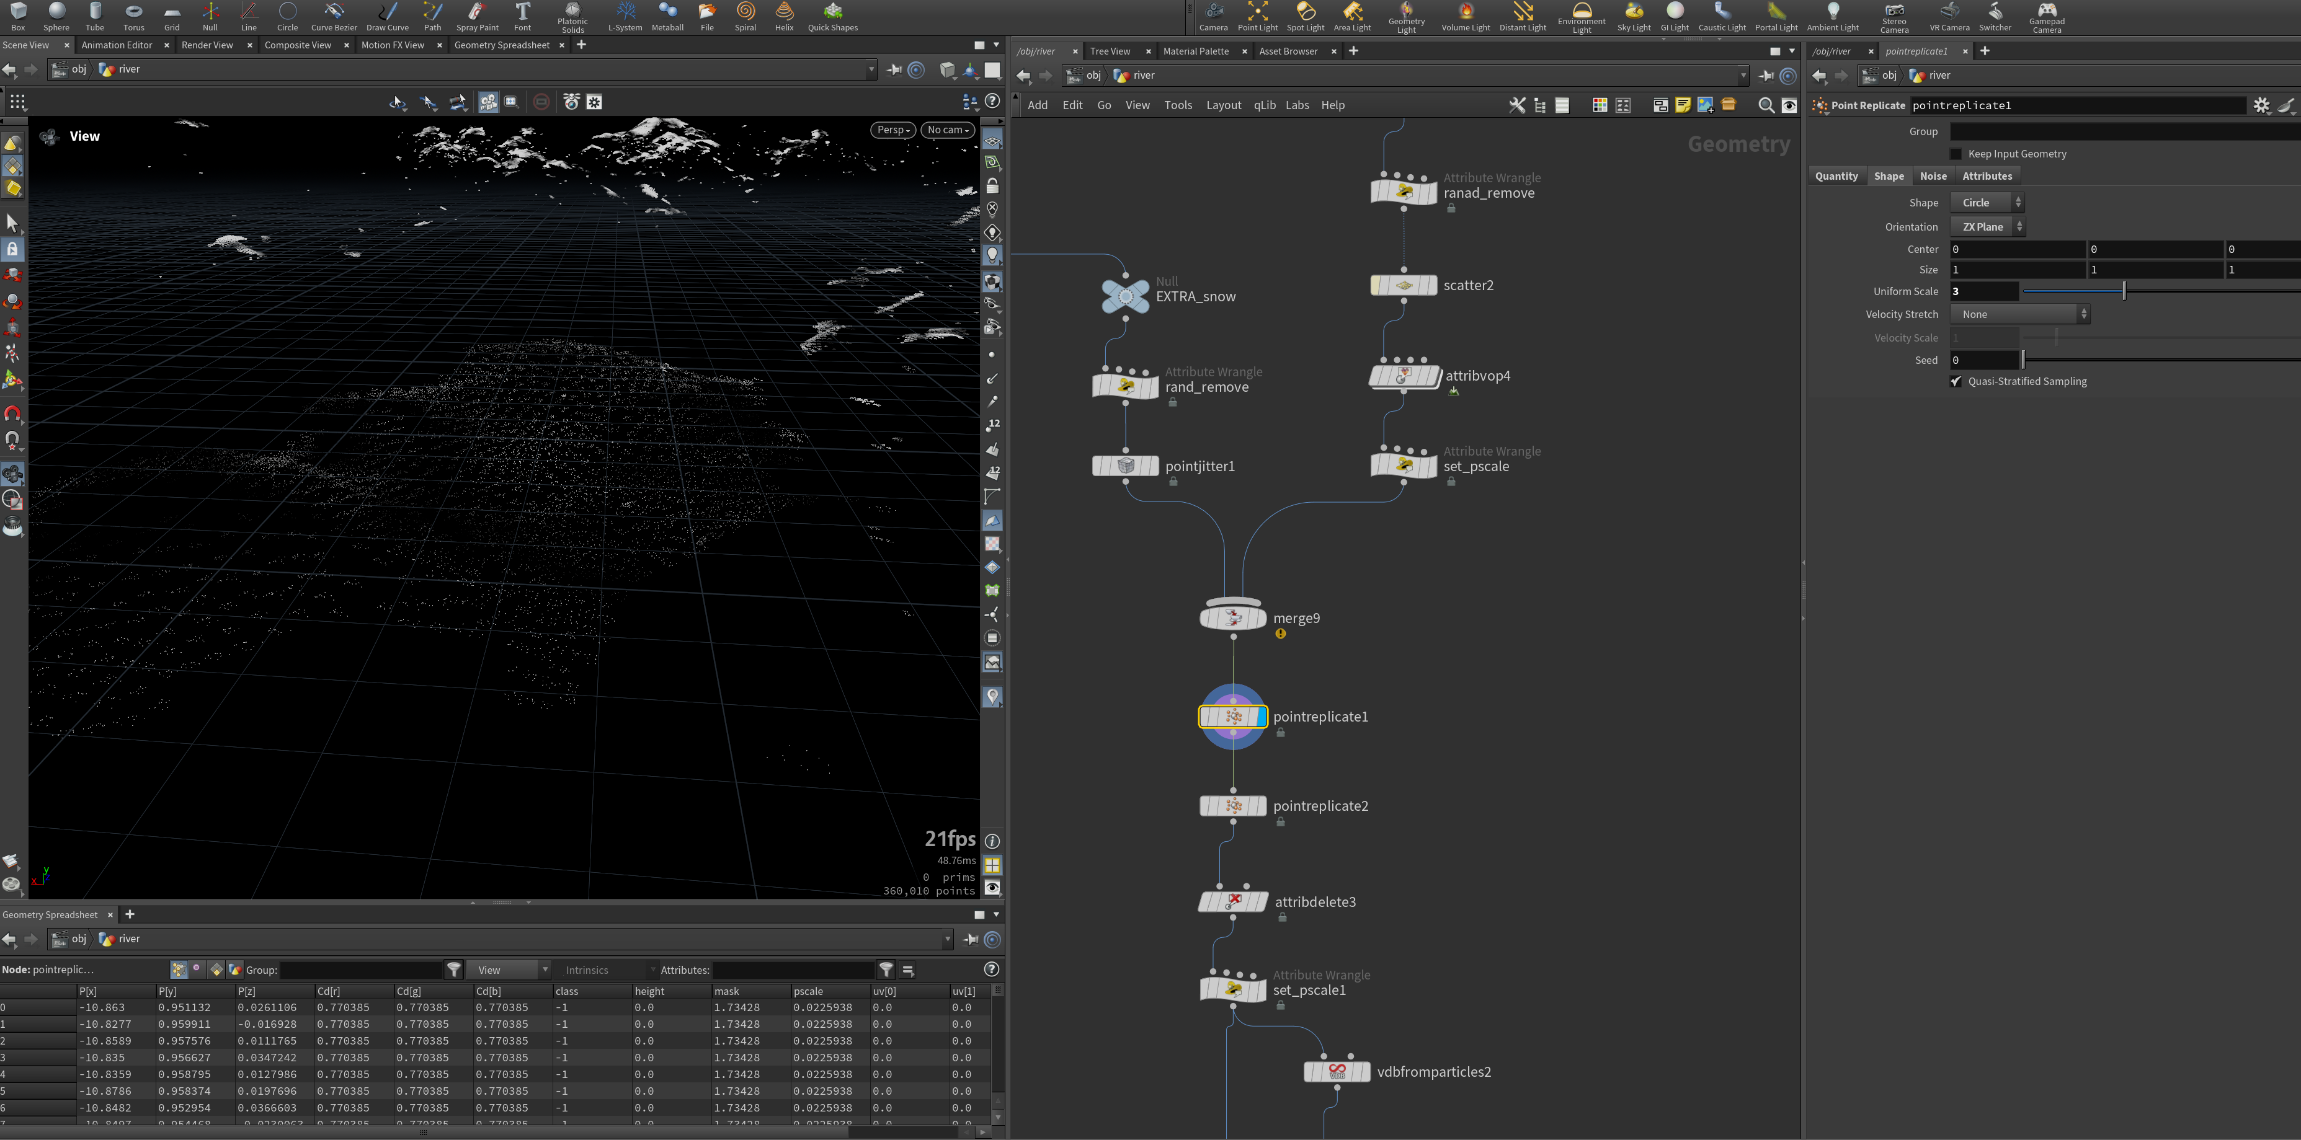Add a Point Light from shelf

tap(1258, 17)
